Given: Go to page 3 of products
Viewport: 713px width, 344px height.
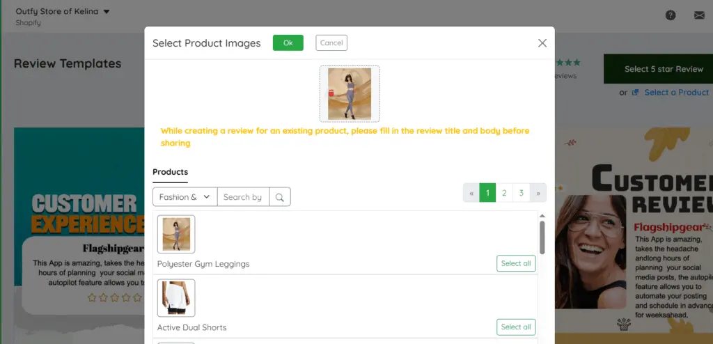Looking at the screenshot, I should [x=522, y=193].
